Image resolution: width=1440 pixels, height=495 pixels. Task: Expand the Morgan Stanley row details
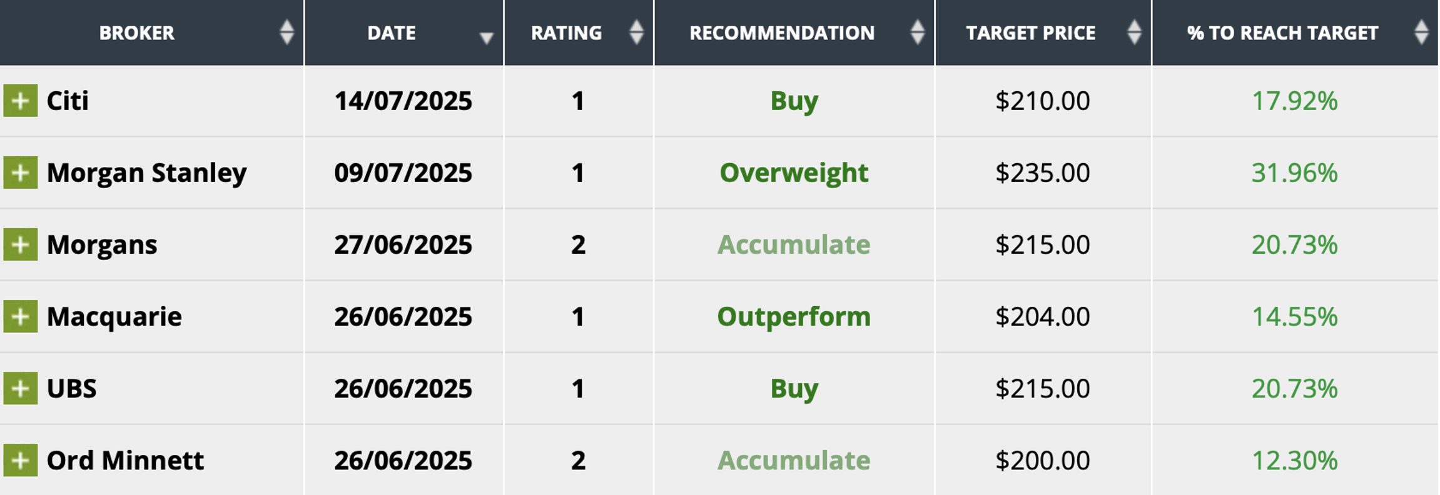[x=20, y=172]
